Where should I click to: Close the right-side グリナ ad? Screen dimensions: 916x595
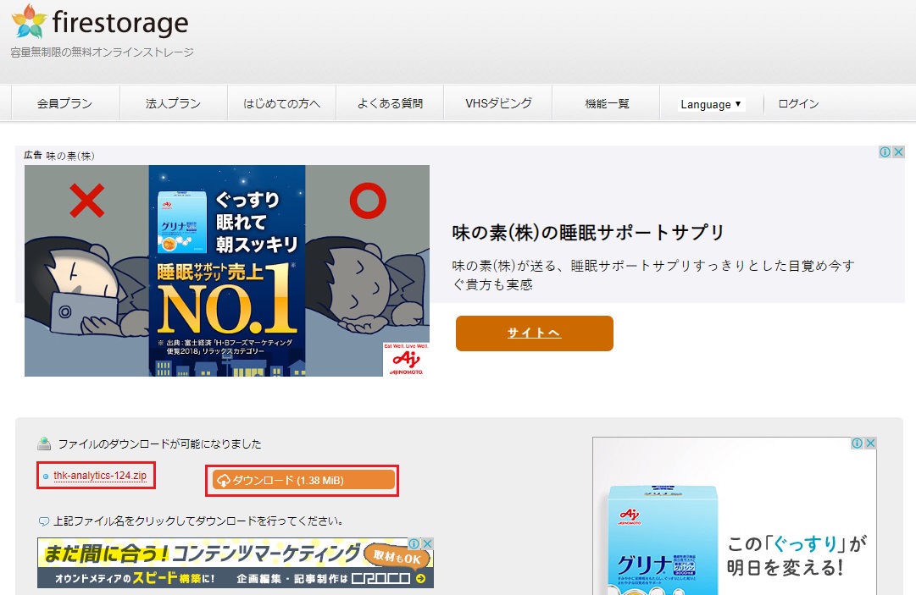click(x=870, y=443)
